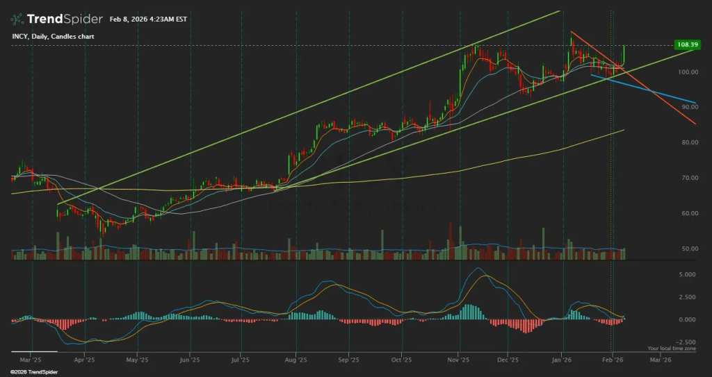
Task: Click the TrendSpider spider logo icon
Action: [x=17, y=19]
